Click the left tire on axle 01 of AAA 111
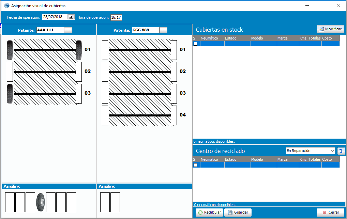 pos(10,50)
